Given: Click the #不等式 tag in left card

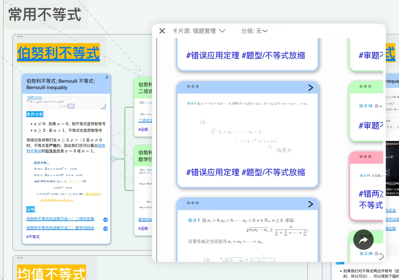Looking at the screenshot, I should [33, 237].
